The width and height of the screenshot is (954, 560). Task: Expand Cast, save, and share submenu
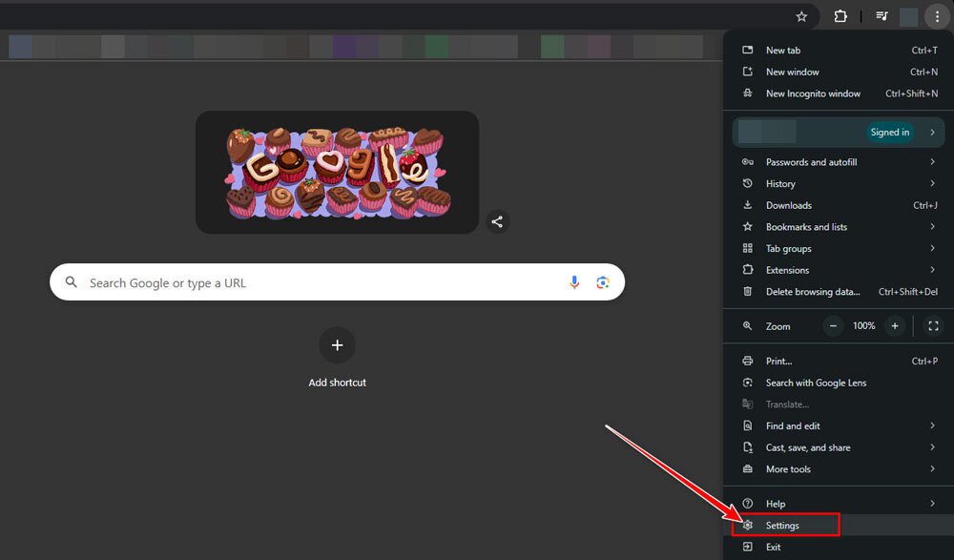click(839, 447)
